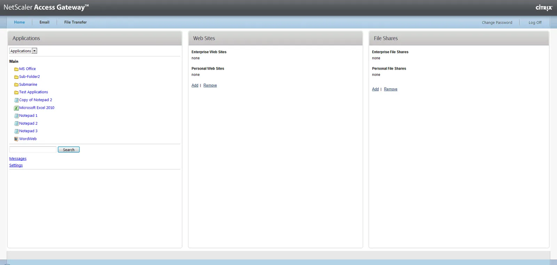Launch Microsoft Excel 2010
This screenshot has width=557, height=265.
[37, 108]
